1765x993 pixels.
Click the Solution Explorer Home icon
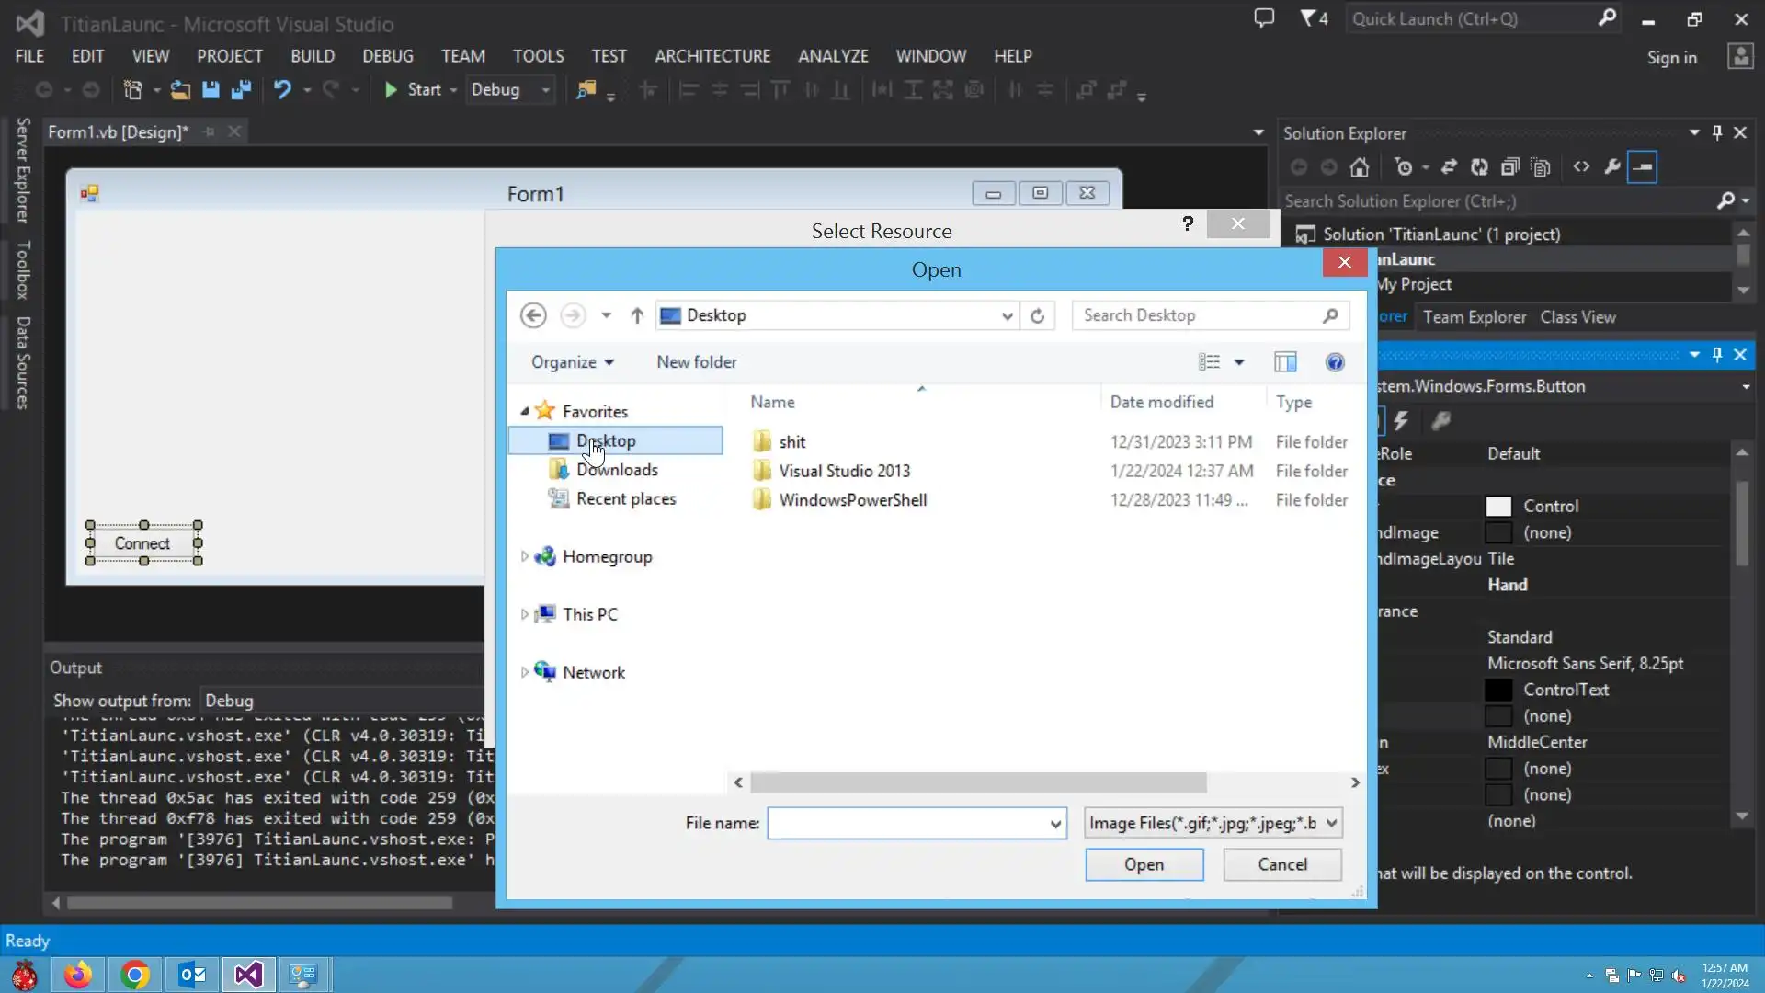(x=1360, y=167)
